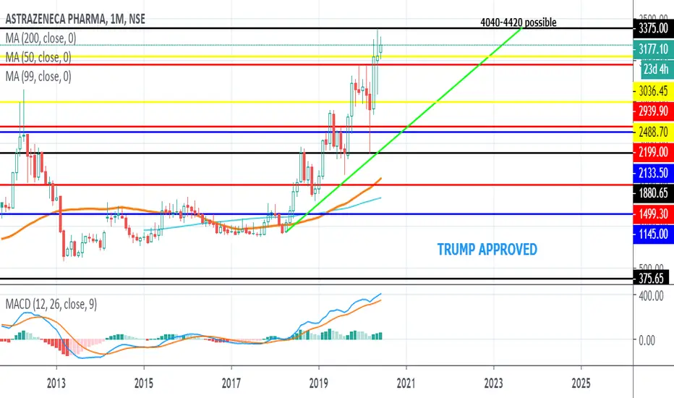The width and height of the screenshot is (674, 398).
Task: Click the 1499.30 red price label
Action: coord(653,213)
